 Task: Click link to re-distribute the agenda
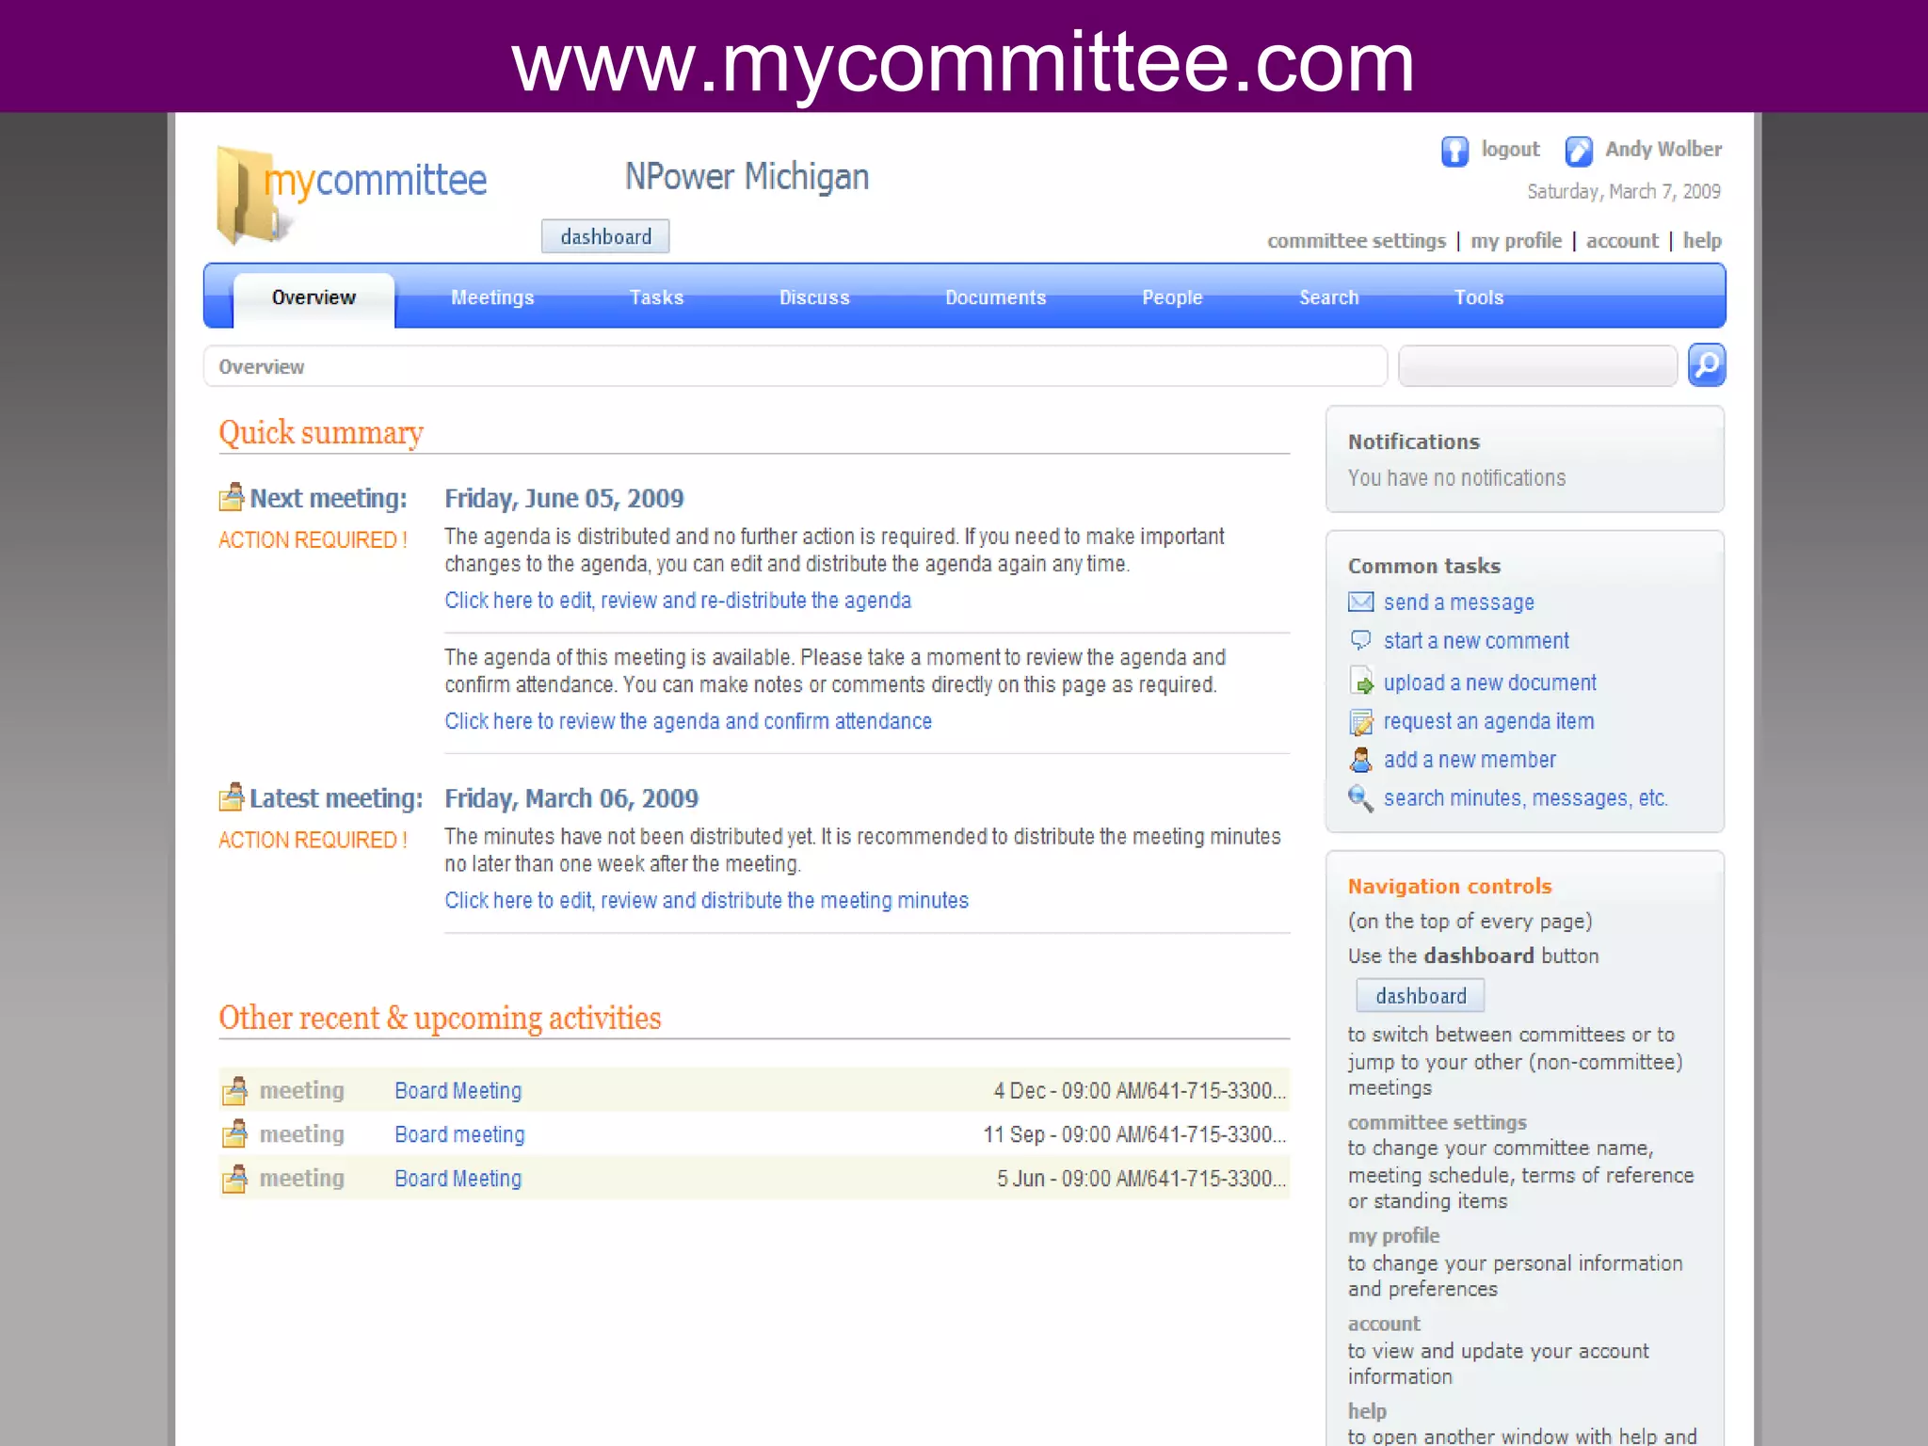pyautogui.click(x=678, y=601)
